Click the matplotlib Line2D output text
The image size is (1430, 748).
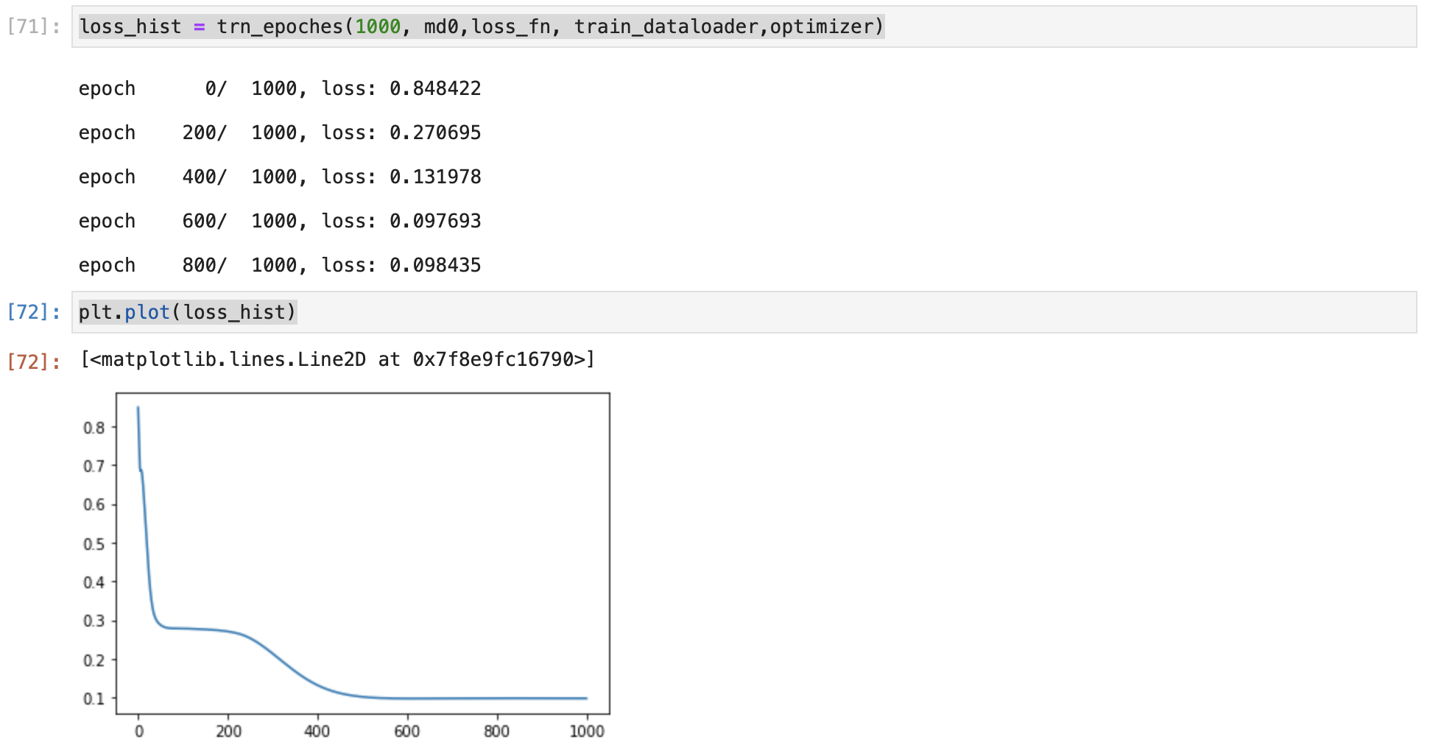[x=337, y=360]
